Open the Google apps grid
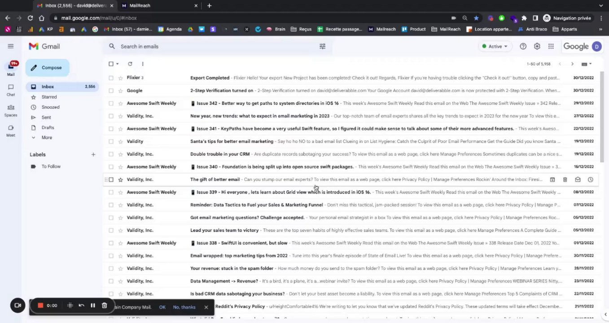Screen dimensions: 609x323 (x=551, y=46)
